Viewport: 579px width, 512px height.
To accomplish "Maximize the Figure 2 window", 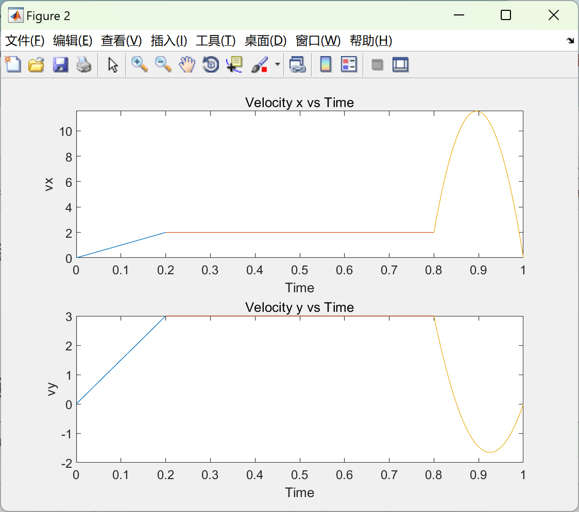I will pyautogui.click(x=506, y=15).
